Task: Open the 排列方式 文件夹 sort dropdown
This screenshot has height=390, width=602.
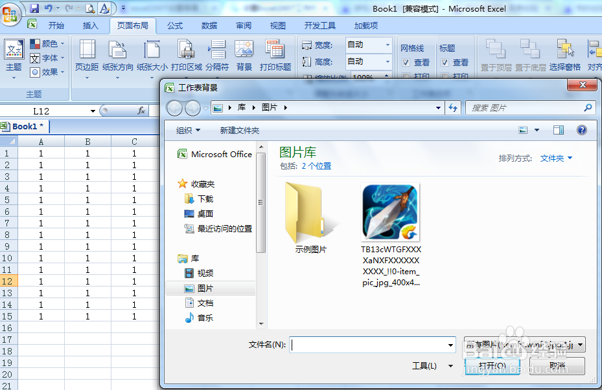Action: coord(554,158)
